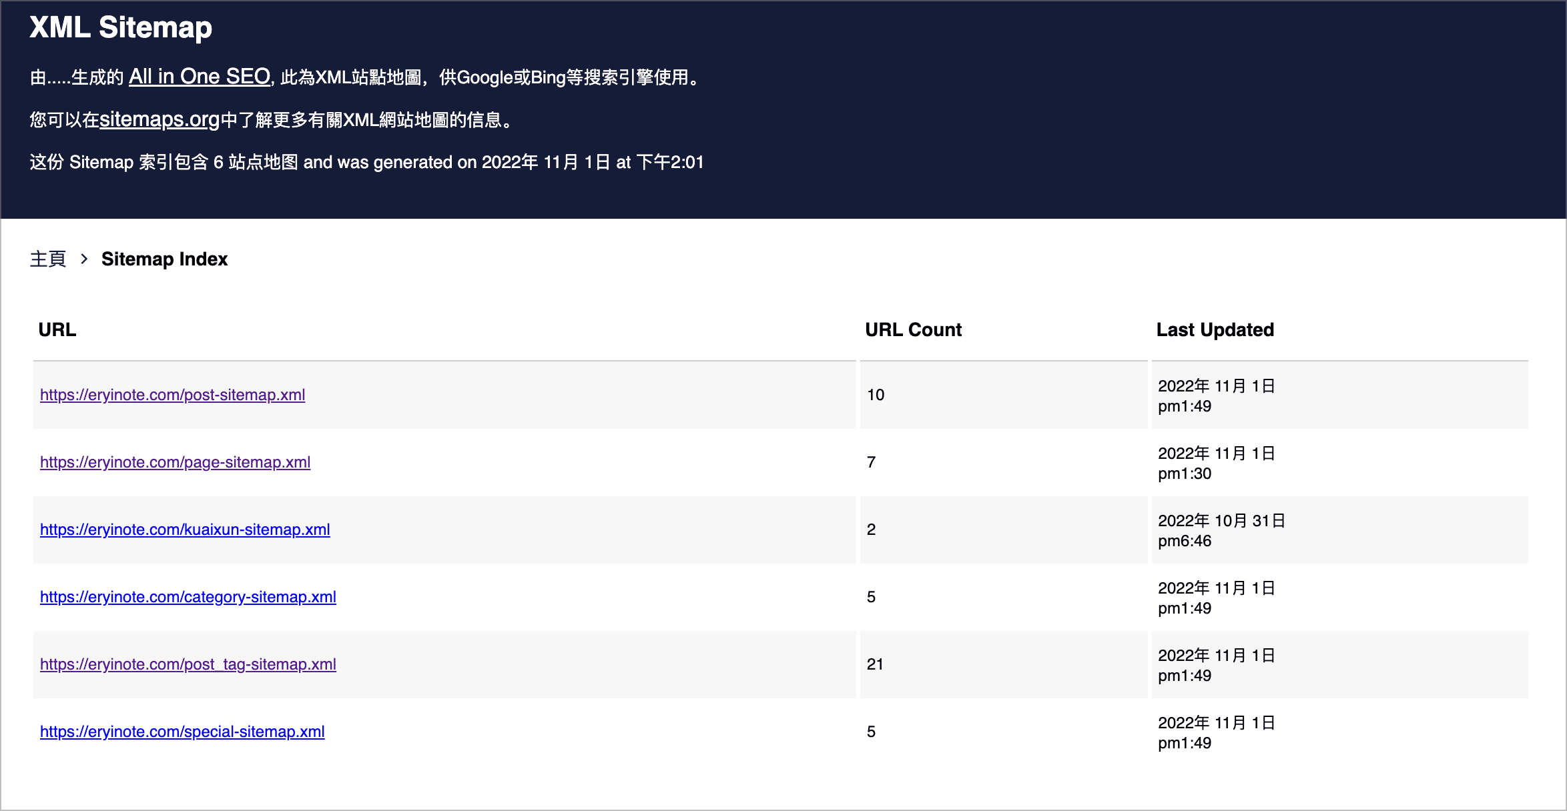This screenshot has width=1567, height=811.
Task: Click the Last Updated column header
Action: click(1215, 329)
